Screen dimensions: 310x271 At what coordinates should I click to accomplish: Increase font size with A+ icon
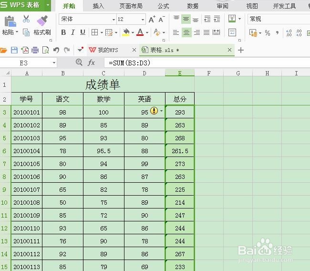152,19
